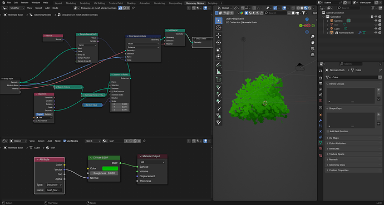Open the Render properties tab
The image size is (384, 205).
(x=321, y=78)
